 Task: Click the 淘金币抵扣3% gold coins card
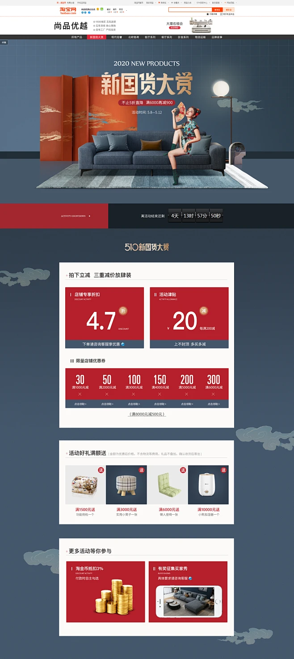pyautogui.click(x=105, y=592)
